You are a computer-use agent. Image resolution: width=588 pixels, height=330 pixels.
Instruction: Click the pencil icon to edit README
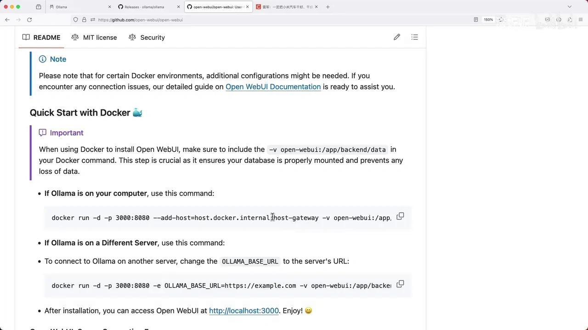(x=397, y=37)
